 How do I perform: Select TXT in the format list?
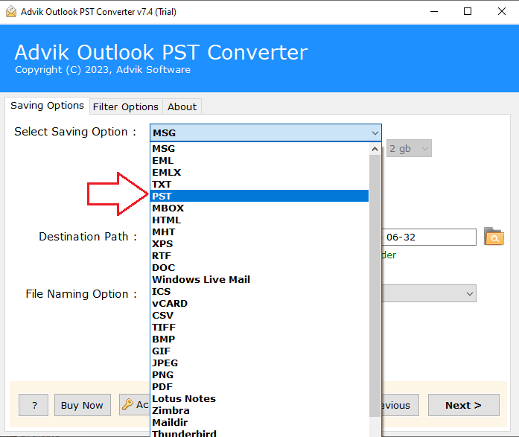[259, 185]
